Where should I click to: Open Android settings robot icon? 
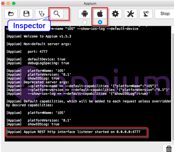click(x=85, y=14)
